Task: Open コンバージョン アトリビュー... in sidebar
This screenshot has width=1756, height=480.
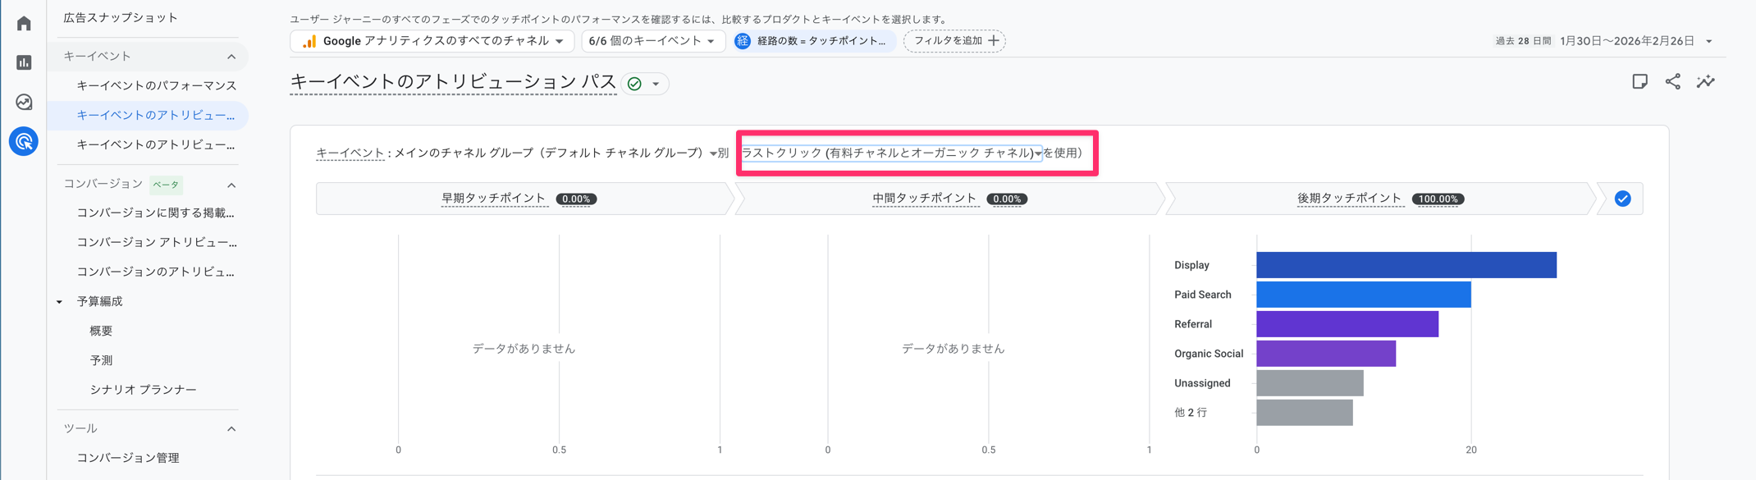Action: pos(157,242)
